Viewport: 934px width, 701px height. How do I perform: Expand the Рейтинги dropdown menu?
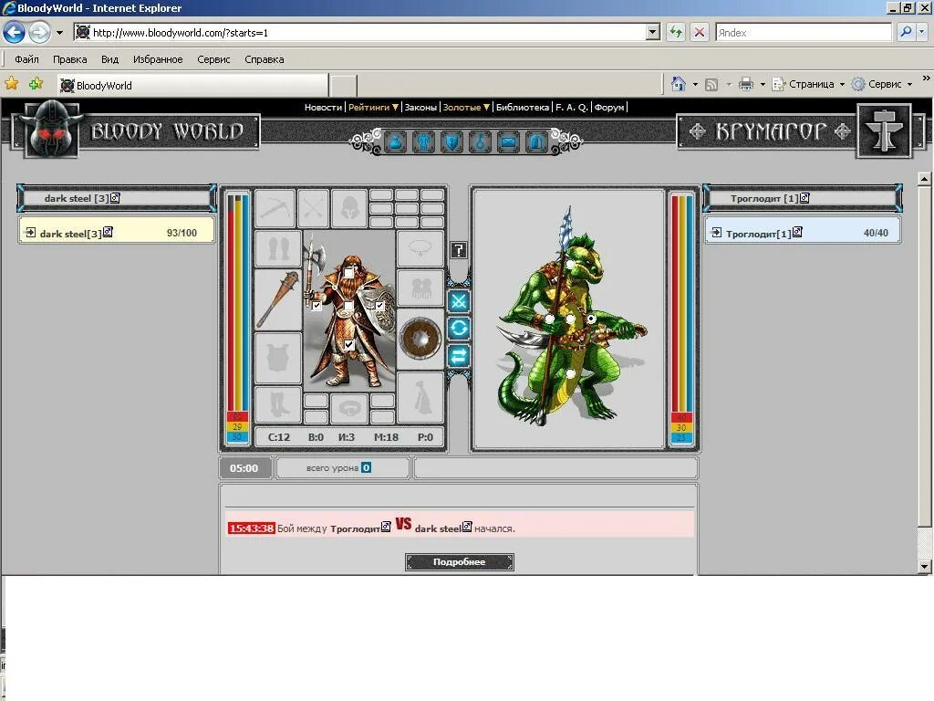click(x=373, y=108)
